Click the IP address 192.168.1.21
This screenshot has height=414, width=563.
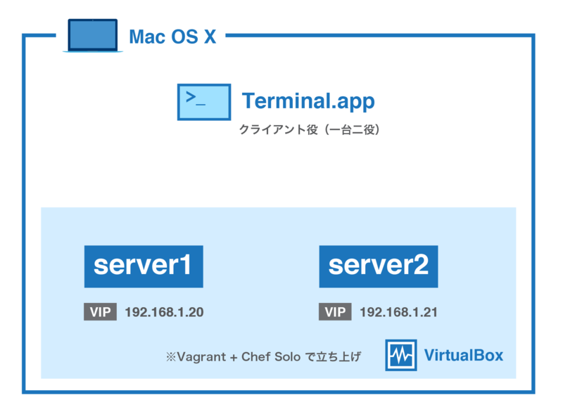398,312
